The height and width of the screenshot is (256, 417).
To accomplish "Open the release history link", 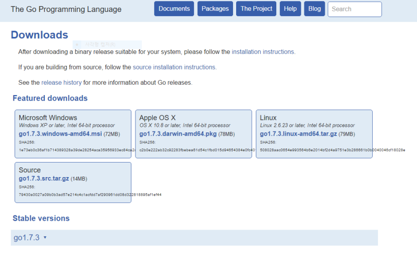I will click(62, 83).
